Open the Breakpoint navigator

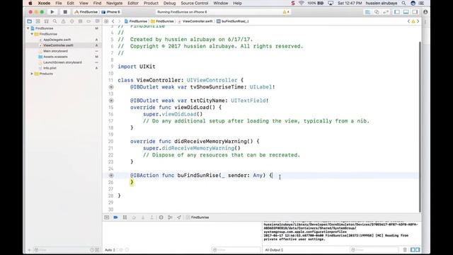88,21
